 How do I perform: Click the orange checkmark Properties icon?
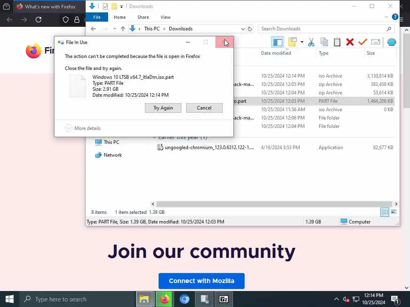pos(363,42)
